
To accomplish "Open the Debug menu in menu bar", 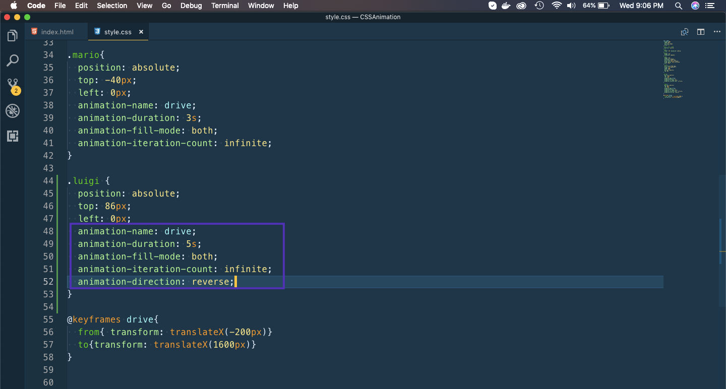I will point(191,6).
